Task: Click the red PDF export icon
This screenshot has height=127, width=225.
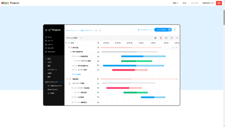Action: tap(161, 38)
